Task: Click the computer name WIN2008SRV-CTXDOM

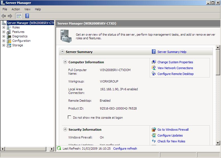Action: (115, 70)
